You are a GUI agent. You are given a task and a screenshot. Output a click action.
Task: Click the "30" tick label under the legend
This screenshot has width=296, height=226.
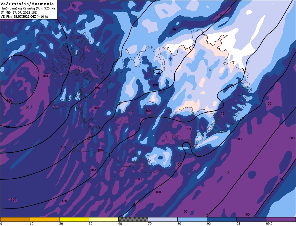click(x=91, y=224)
